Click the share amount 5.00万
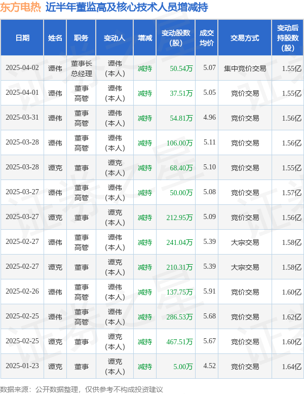This screenshot has height=394, width=304. (183, 367)
